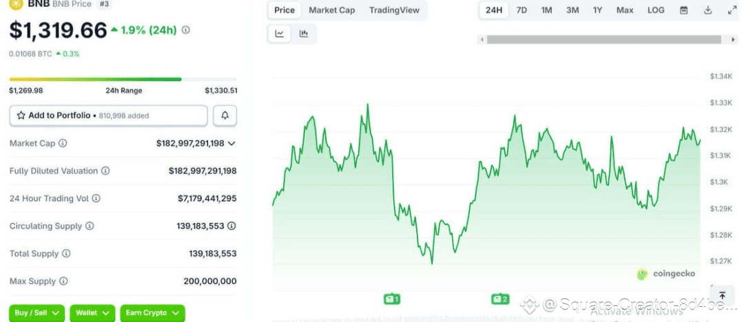Switch to the Market Cap chart tab
The image size is (744, 322).
click(331, 10)
